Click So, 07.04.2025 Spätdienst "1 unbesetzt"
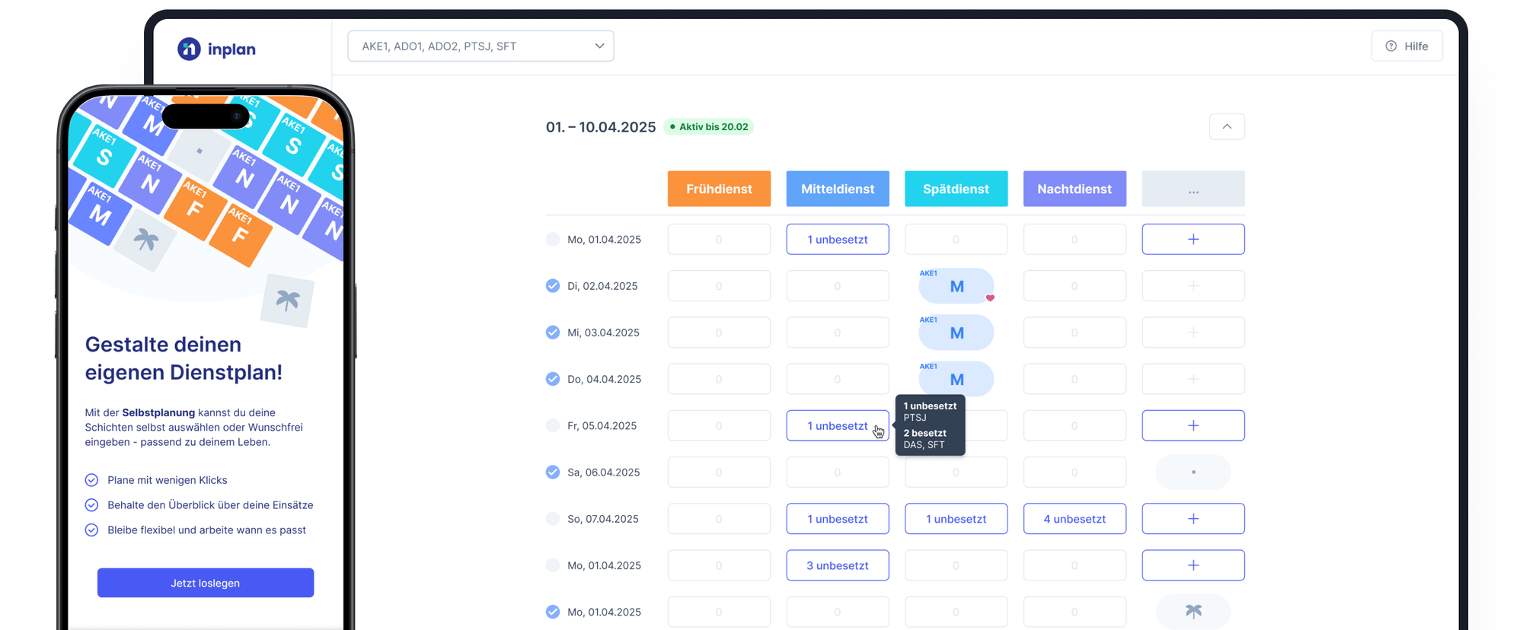The width and height of the screenshot is (1523, 630). [x=956, y=519]
